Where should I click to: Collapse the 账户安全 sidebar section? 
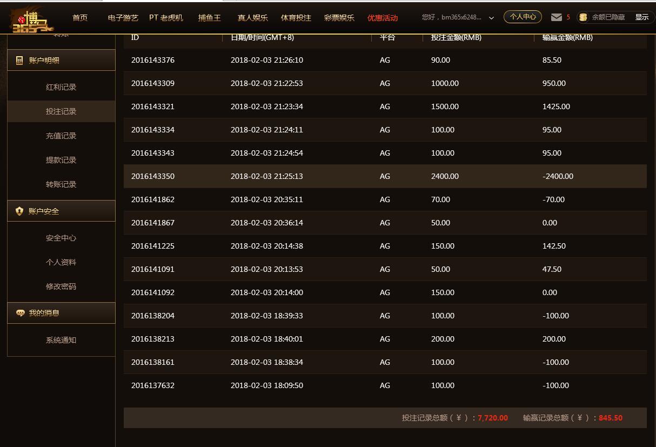click(x=61, y=211)
